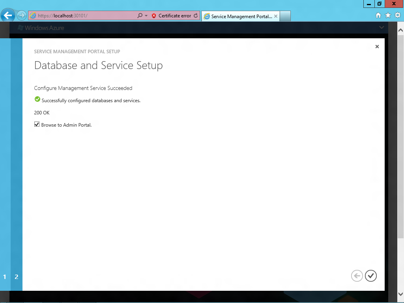Click the browser Back arrow button

pyautogui.click(x=8, y=15)
